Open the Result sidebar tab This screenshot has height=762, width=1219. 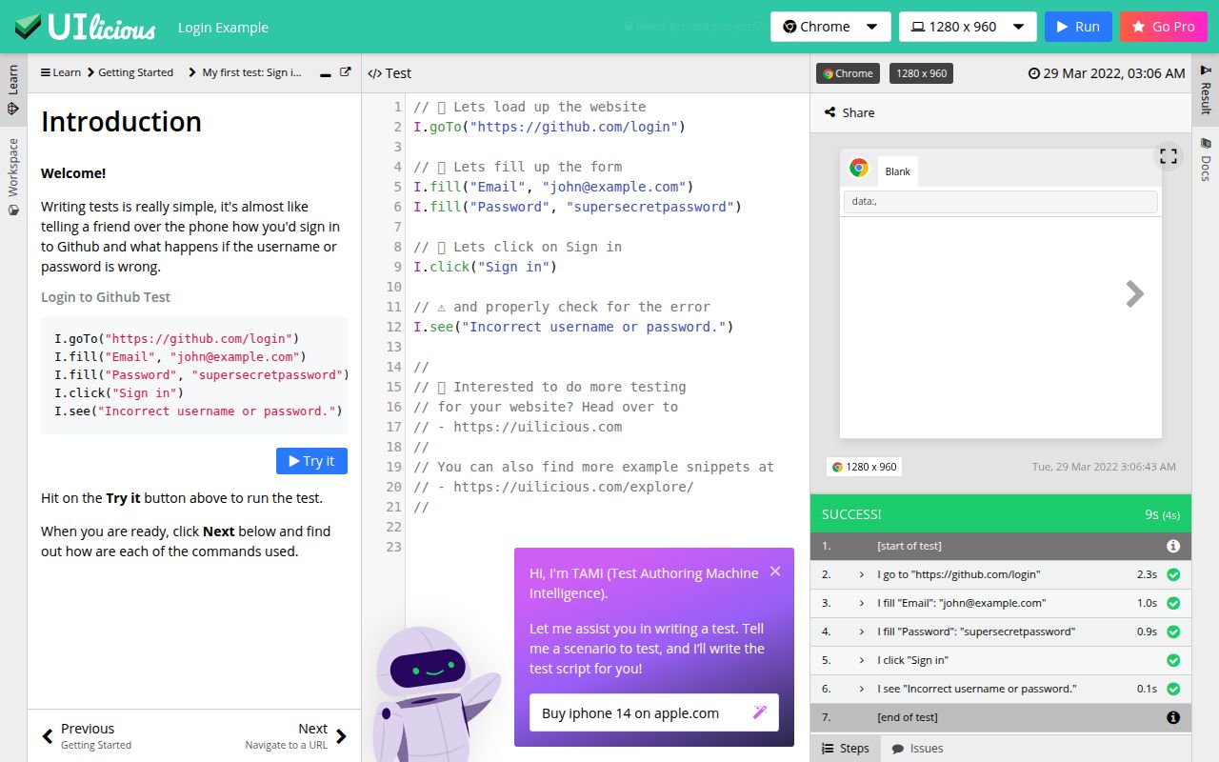[x=1206, y=90]
